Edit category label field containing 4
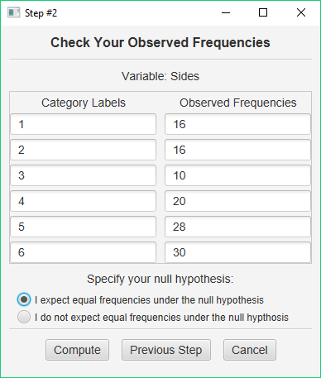Viewport: 321px width, 378px height. click(x=84, y=201)
